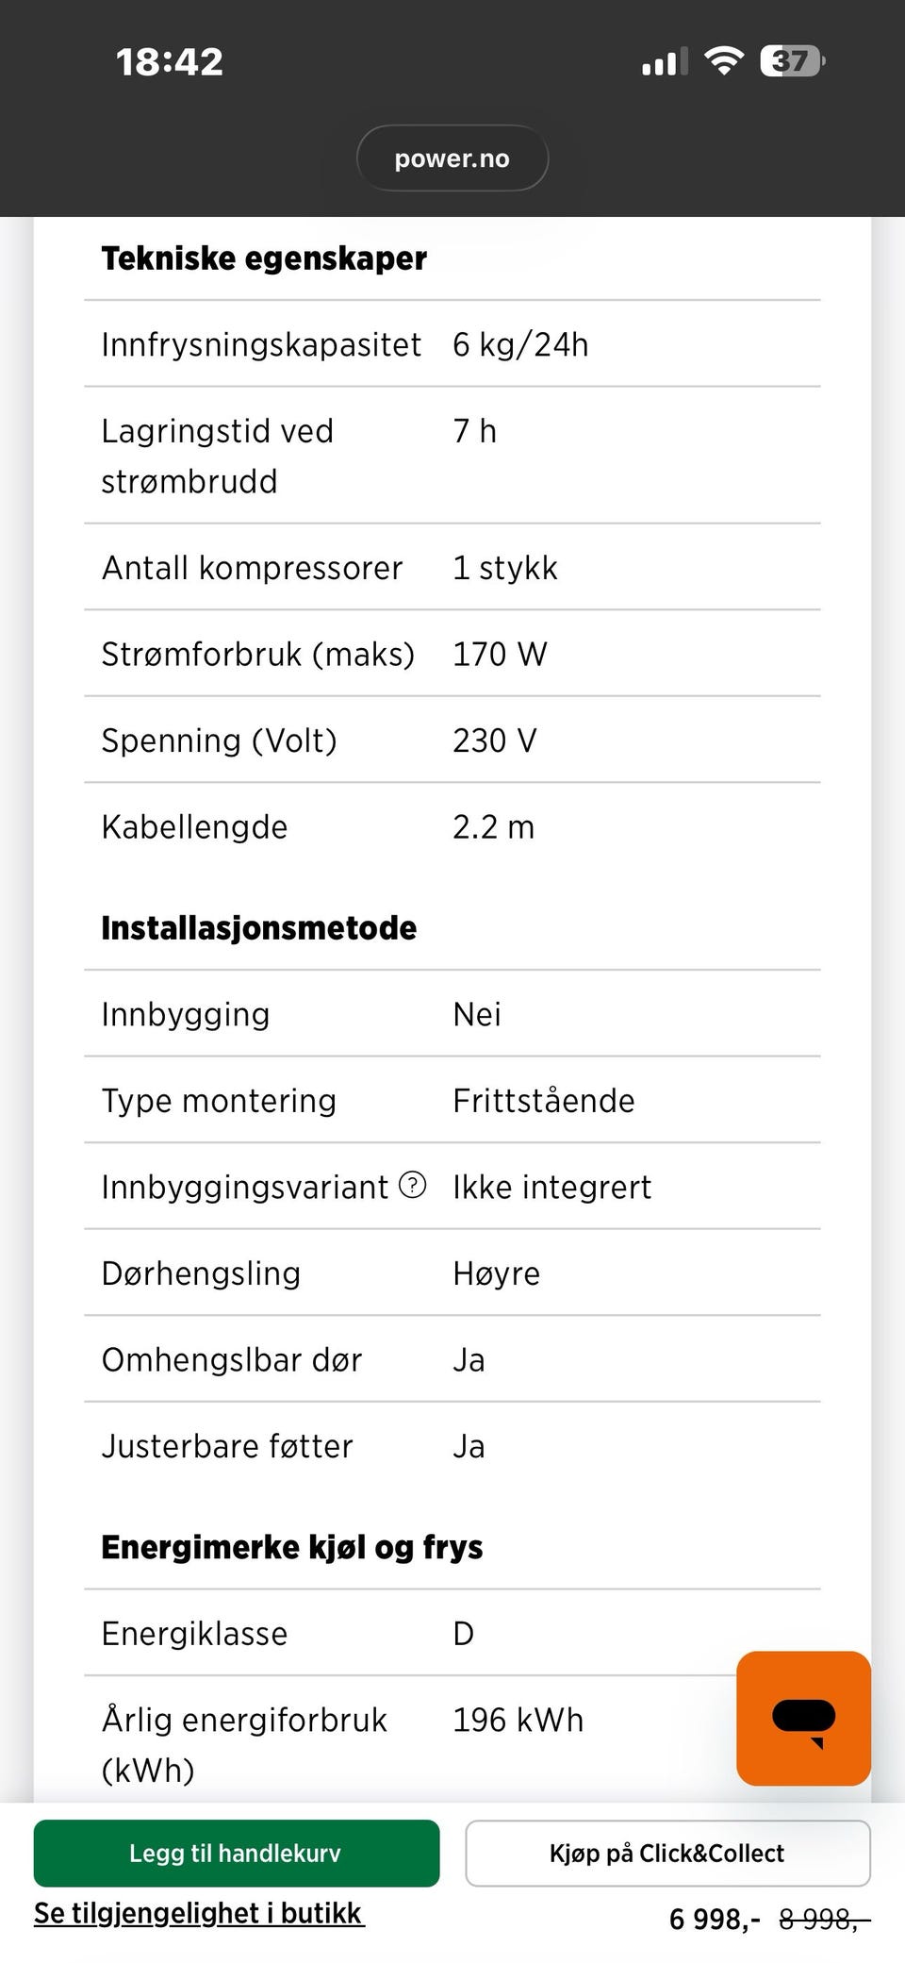Click Legg til handlekurv button
This screenshot has width=905, height=1963.
tap(237, 1853)
